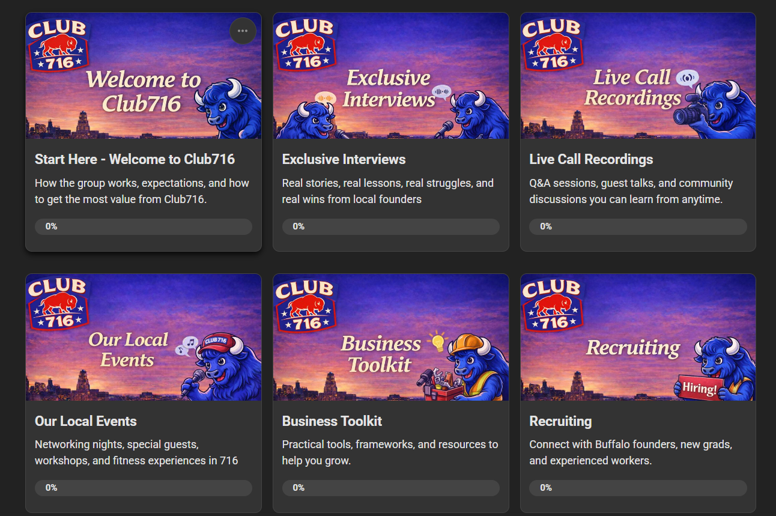The image size is (776, 516).
Task: Click the 'Start Here - Welcome to Club716' title
Action: (x=135, y=159)
